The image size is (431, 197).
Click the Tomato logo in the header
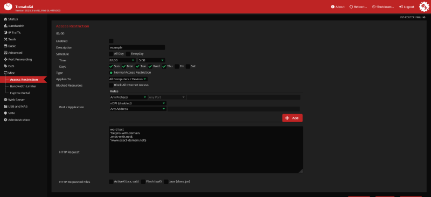pos(8,6)
